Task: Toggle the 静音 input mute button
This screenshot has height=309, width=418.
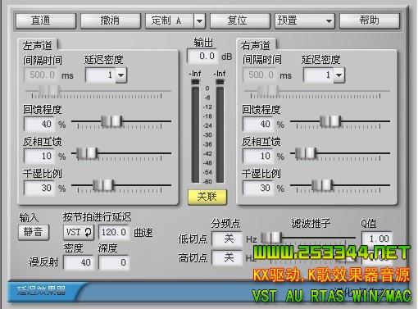Action: [x=34, y=232]
